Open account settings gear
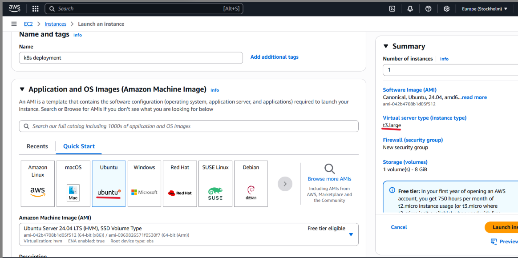Screen dimensions: 518x258 (446, 8)
